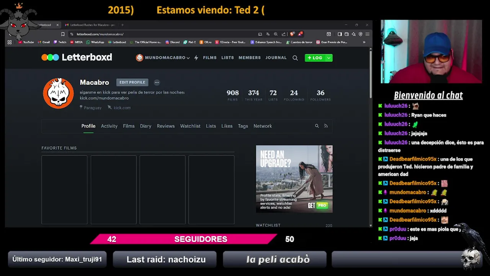Switch to the Likes tab

227,126
